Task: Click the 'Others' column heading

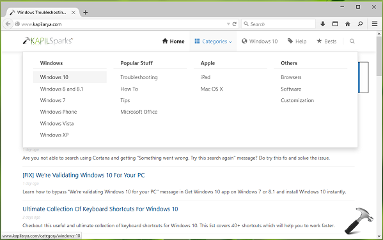Action: click(x=289, y=63)
